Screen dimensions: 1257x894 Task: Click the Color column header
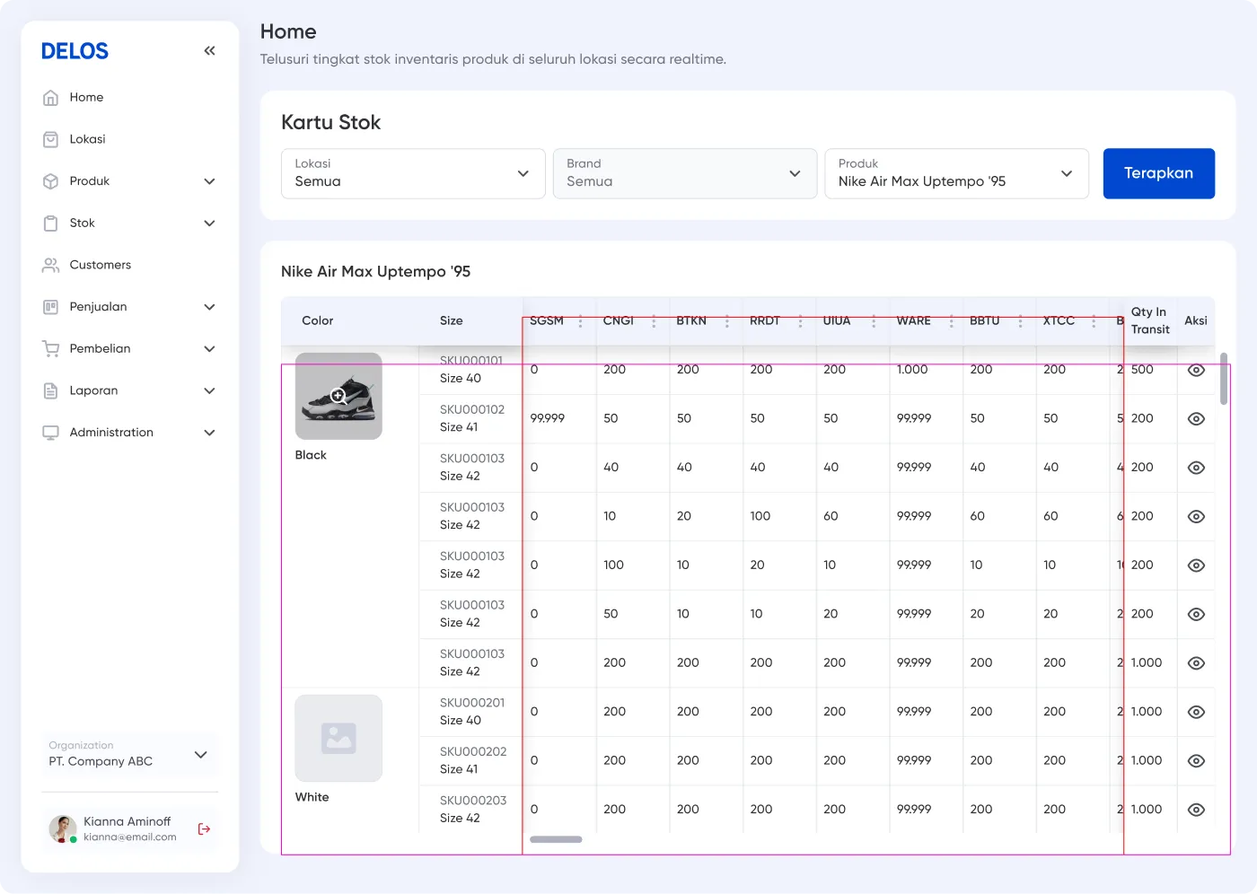coord(317,321)
